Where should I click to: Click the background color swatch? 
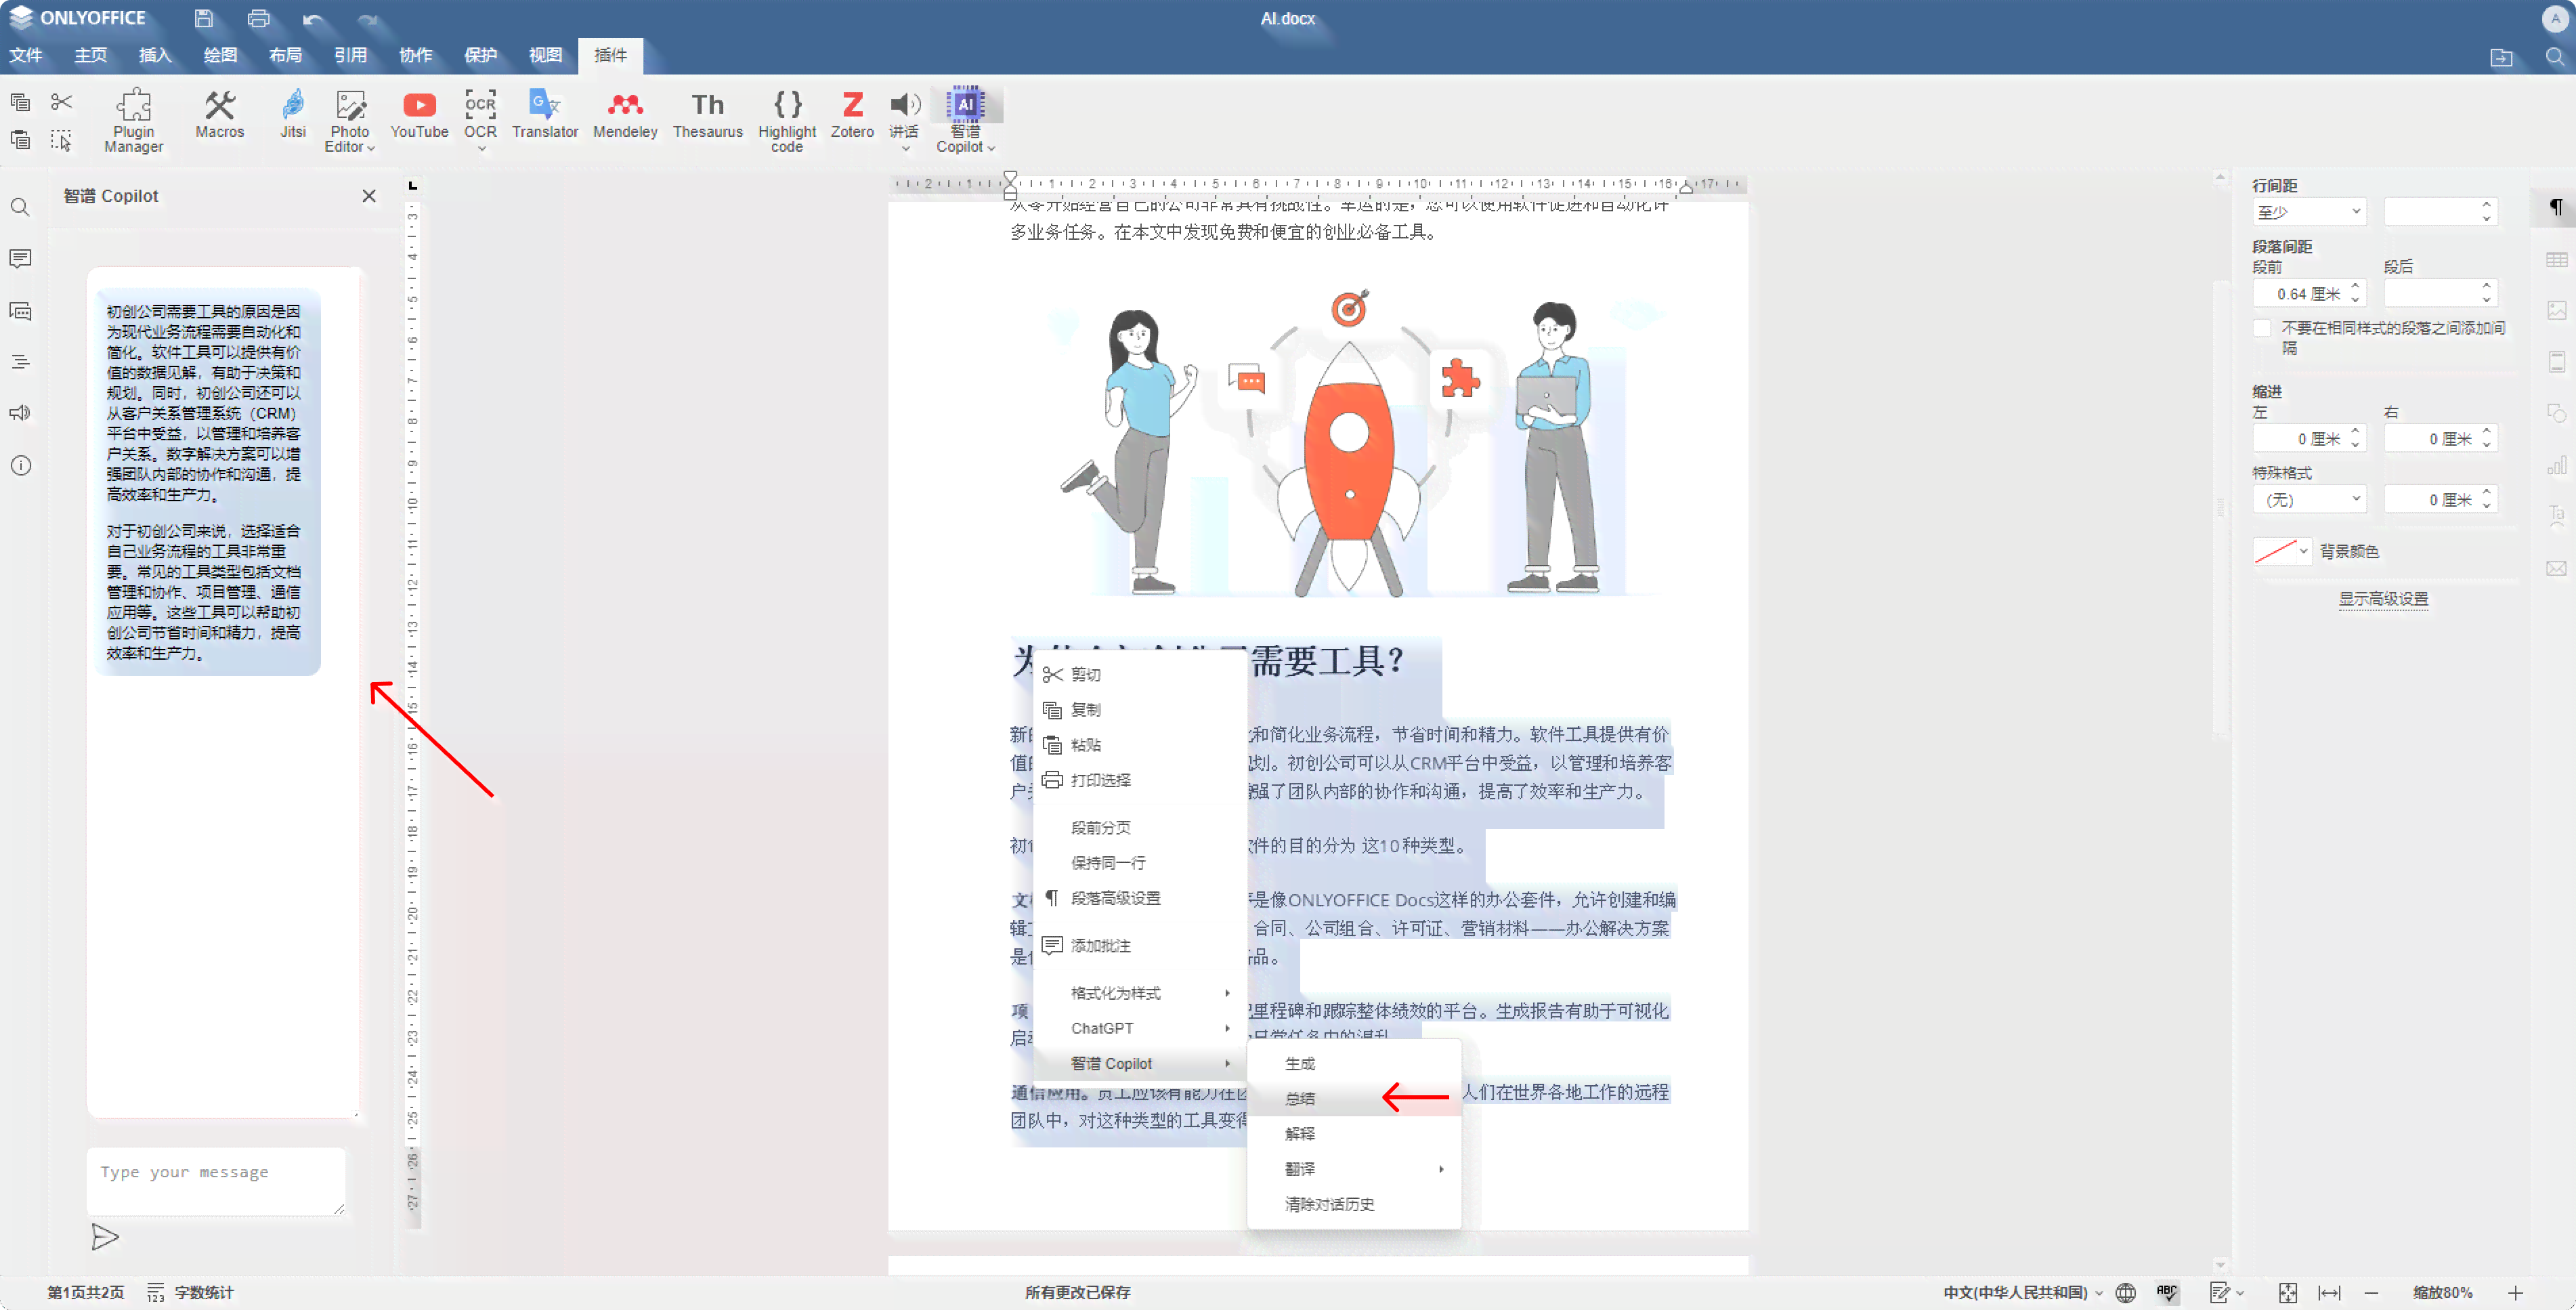(2275, 551)
